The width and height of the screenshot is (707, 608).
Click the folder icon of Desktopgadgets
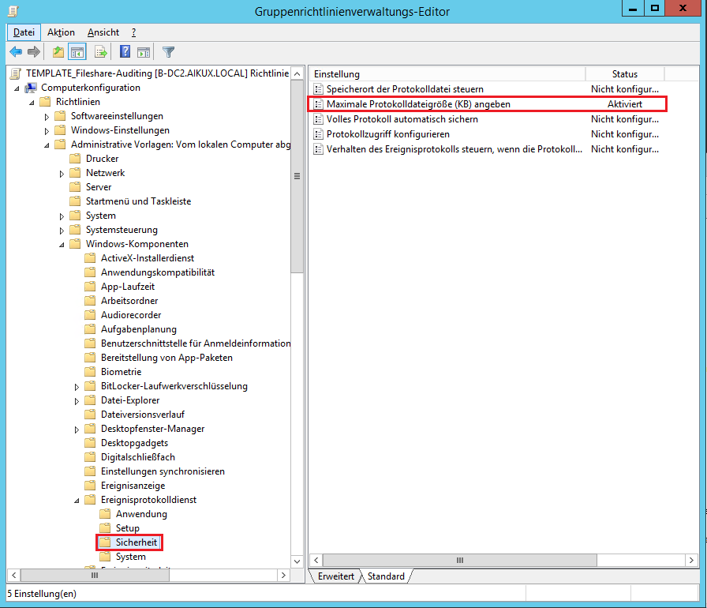[90, 443]
